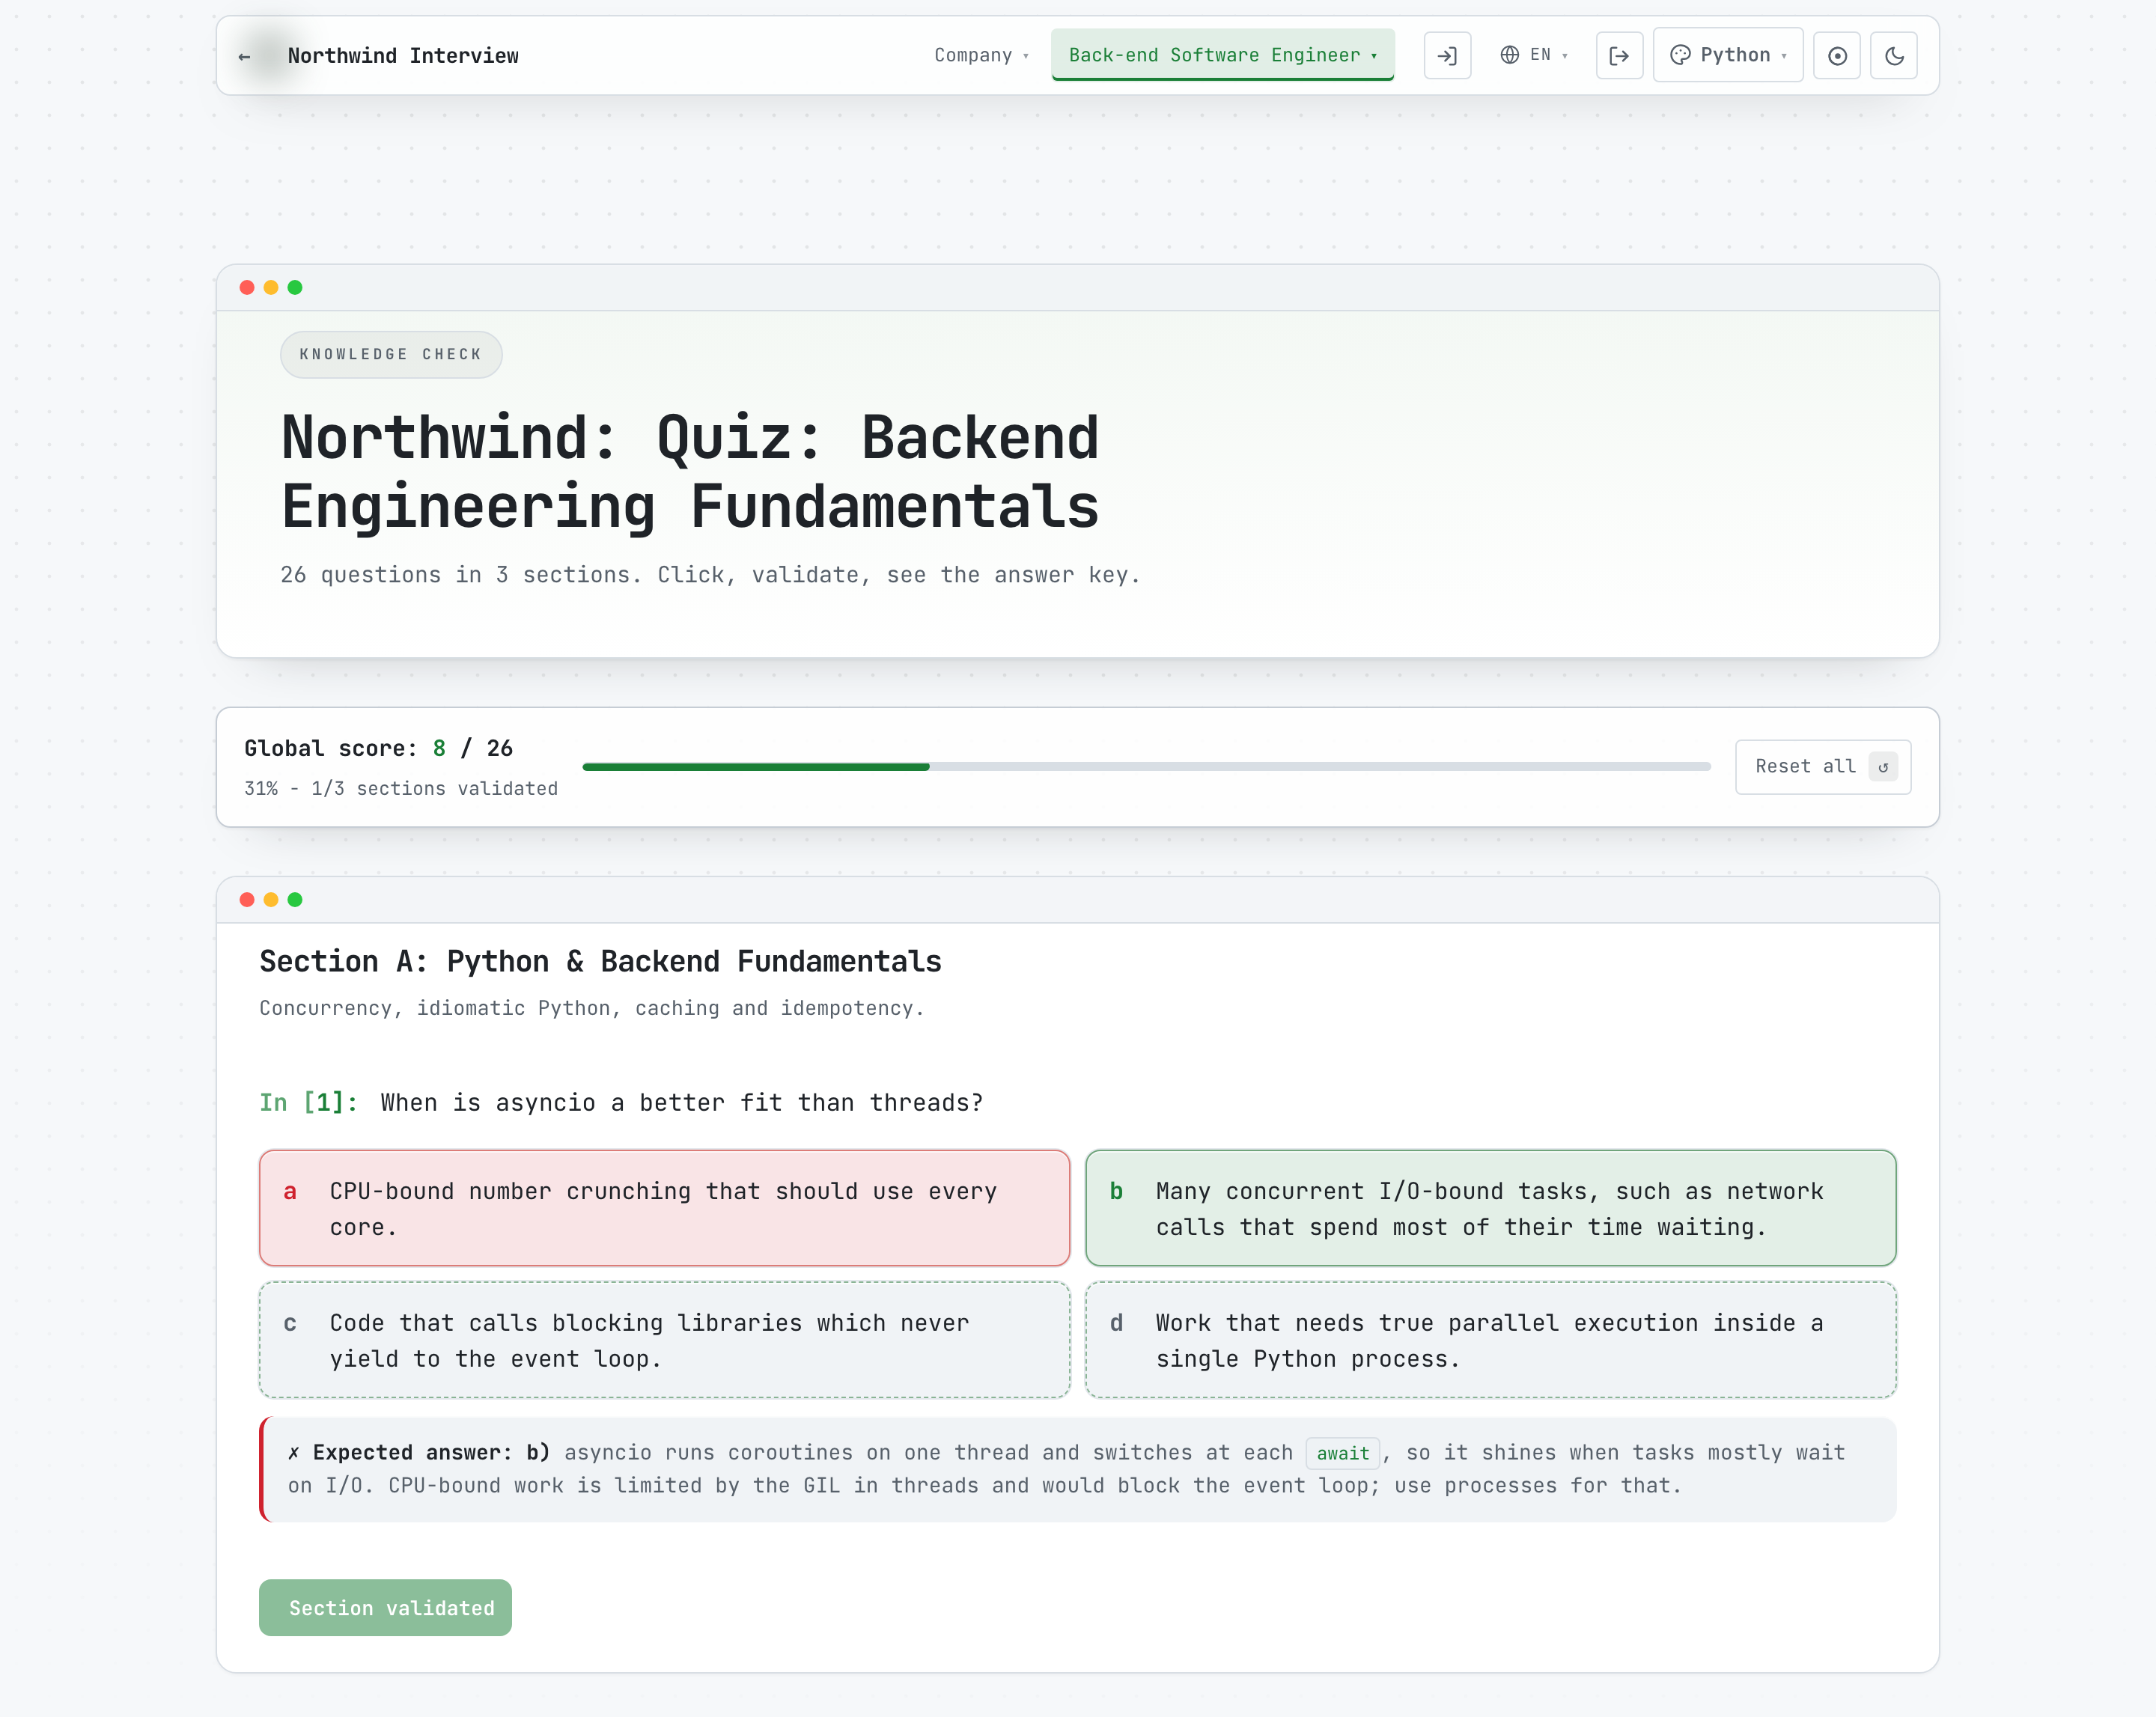The width and height of the screenshot is (2156, 1717).
Task: Select answer c about blocking libraries
Action: [x=664, y=1340]
